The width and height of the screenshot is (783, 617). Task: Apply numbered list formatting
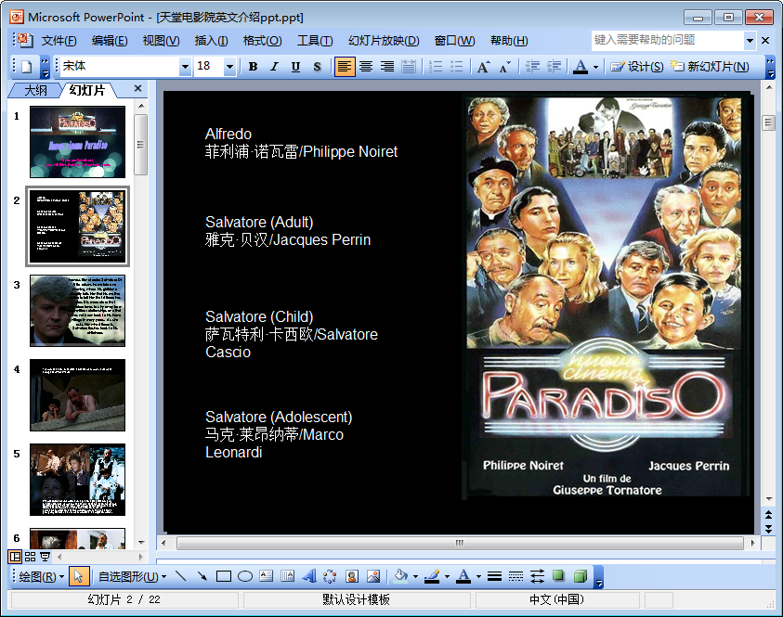coord(436,66)
